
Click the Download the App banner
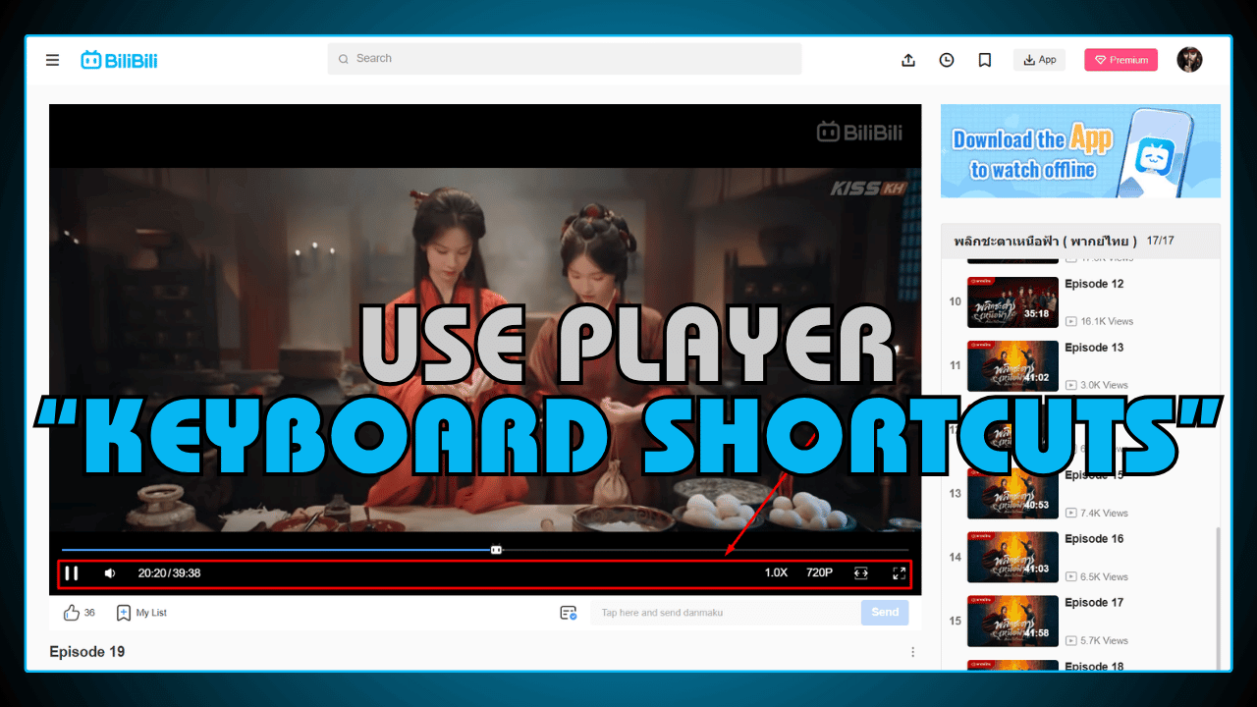(1080, 151)
